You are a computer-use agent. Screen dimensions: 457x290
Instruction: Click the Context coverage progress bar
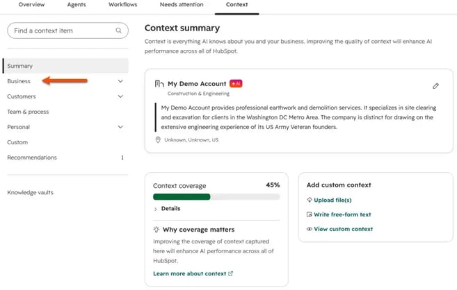(x=216, y=197)
